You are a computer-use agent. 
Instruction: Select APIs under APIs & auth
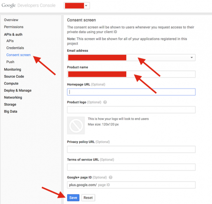(x=10, y=41)
